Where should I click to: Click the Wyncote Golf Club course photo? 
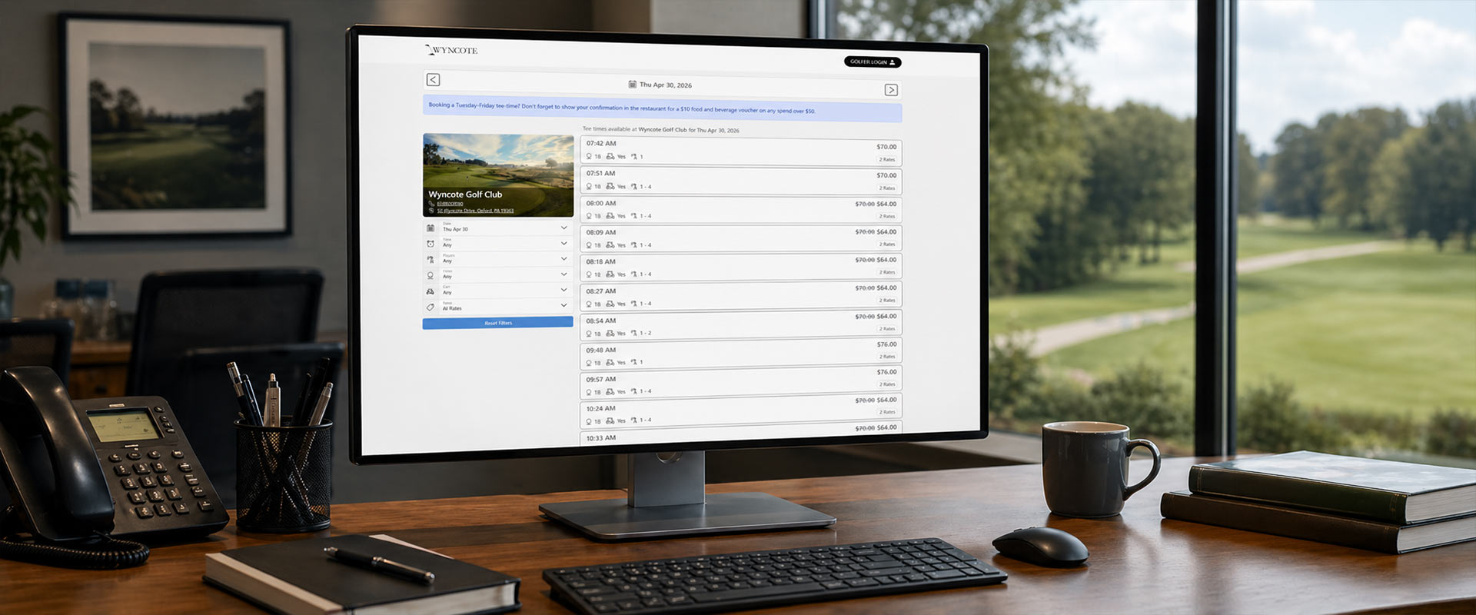click(x=498, y=175)
